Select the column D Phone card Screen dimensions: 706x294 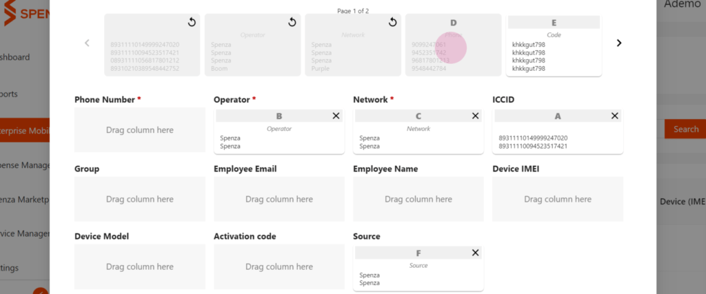(x=454, y=45)
